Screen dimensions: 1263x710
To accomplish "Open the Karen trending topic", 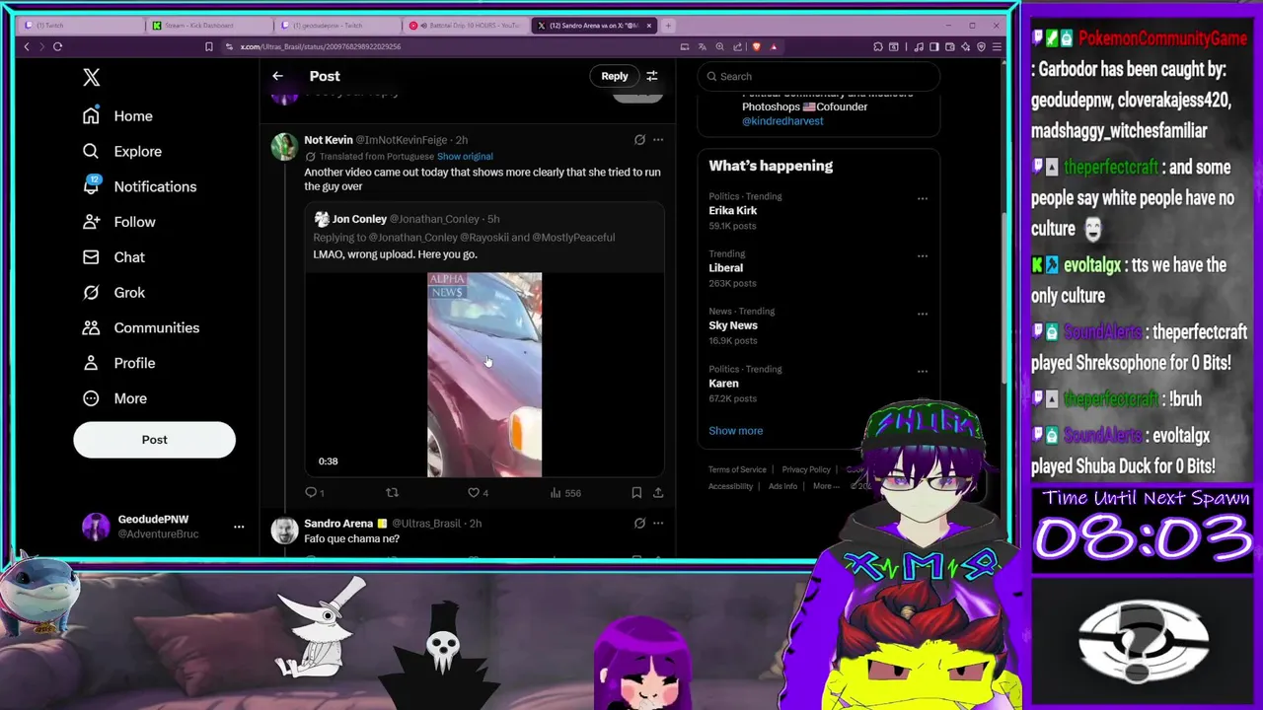I will pyautogui.click(x=723, y=384).
